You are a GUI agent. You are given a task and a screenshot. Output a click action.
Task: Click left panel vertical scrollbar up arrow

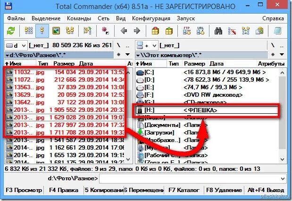[128, 73]
